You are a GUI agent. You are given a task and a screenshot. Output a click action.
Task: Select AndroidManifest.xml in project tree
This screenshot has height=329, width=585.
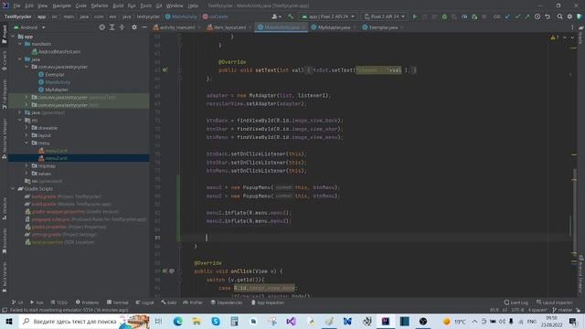tap(56, 52)
